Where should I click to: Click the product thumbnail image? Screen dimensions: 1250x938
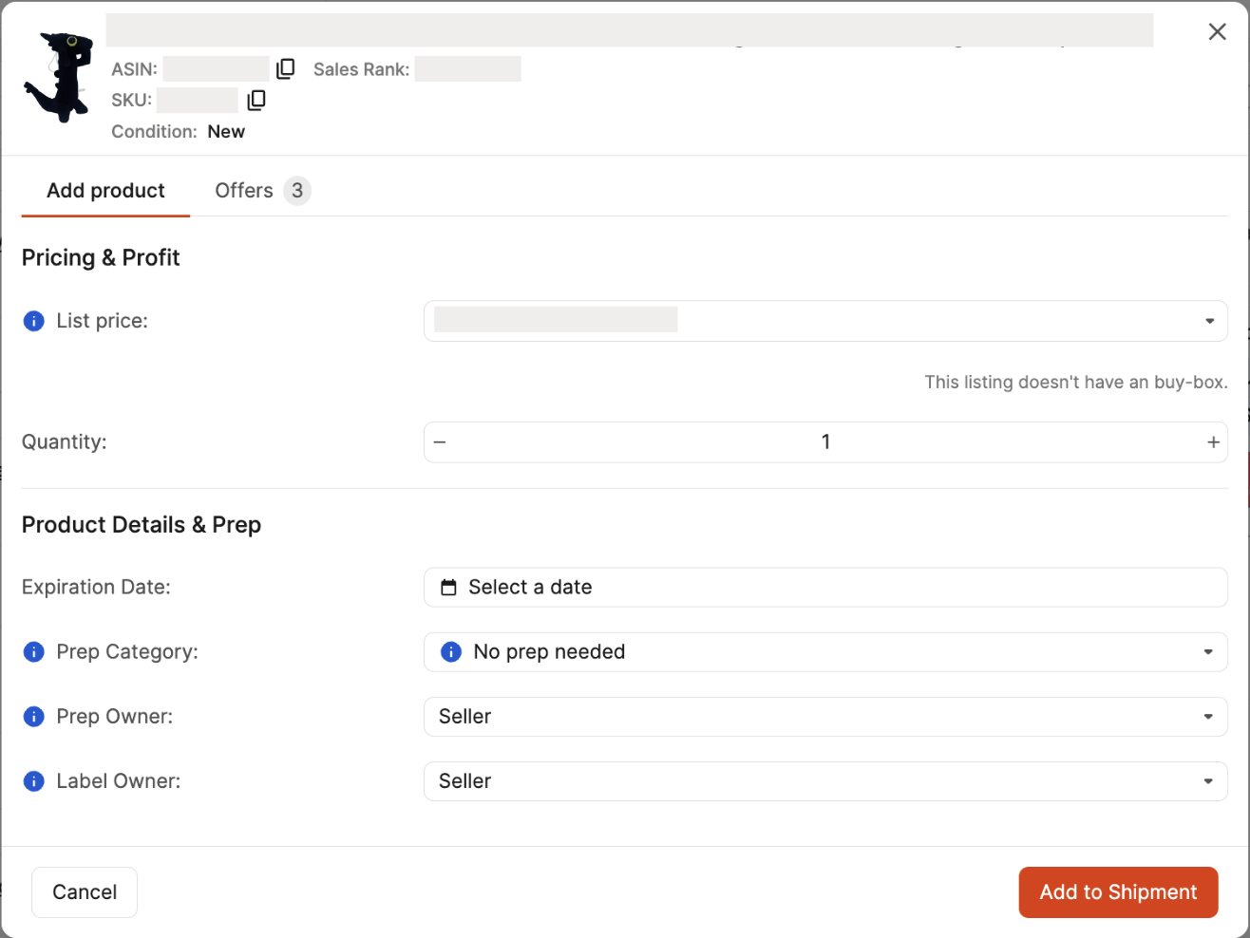click(x=59, y=78)
